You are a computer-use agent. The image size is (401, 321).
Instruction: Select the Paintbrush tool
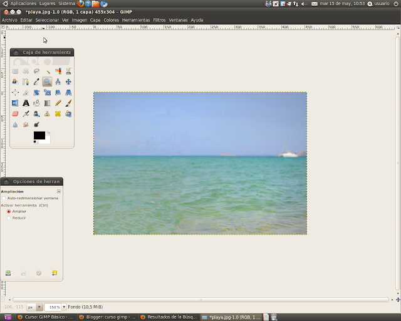[x=68, y=103]
